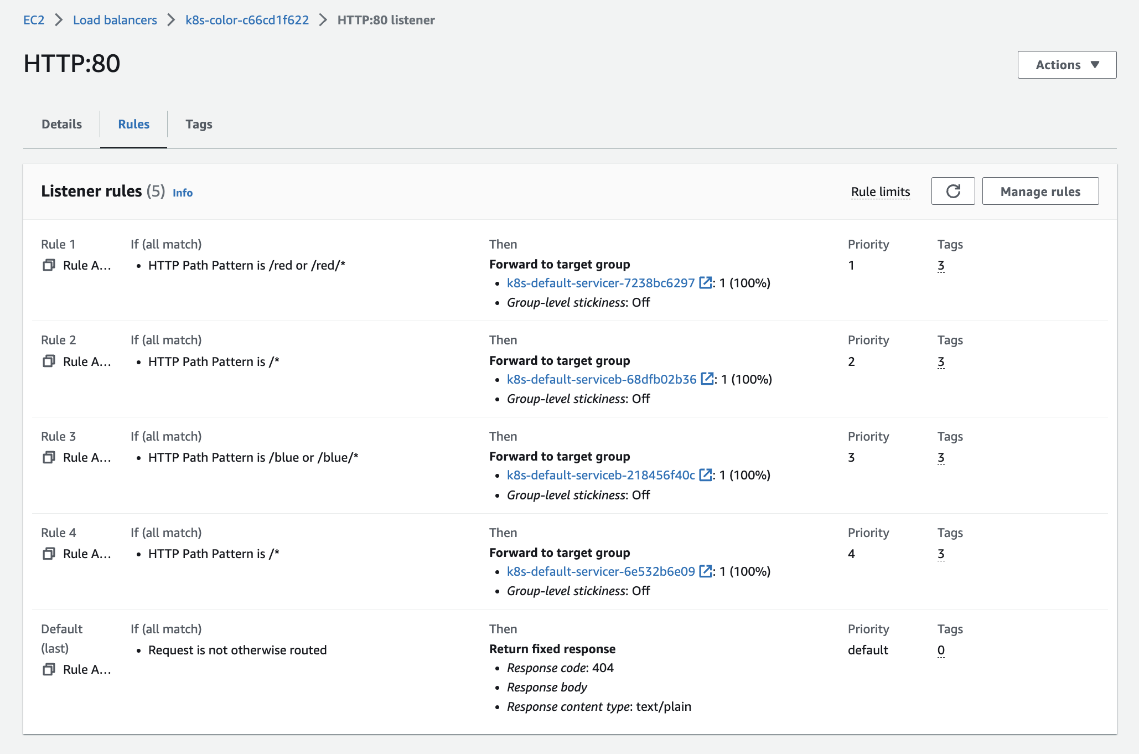Screen dimensions: 1139x754
Task: Click the refresh listener rules icon
Action: [x=952, y=192]
